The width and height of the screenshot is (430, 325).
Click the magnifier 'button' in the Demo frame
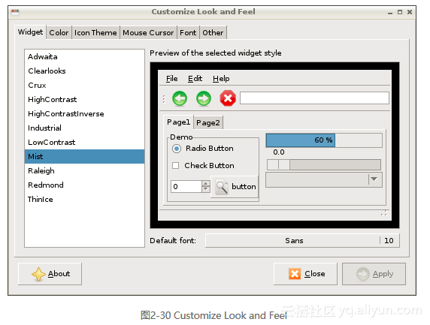point(235,187)
